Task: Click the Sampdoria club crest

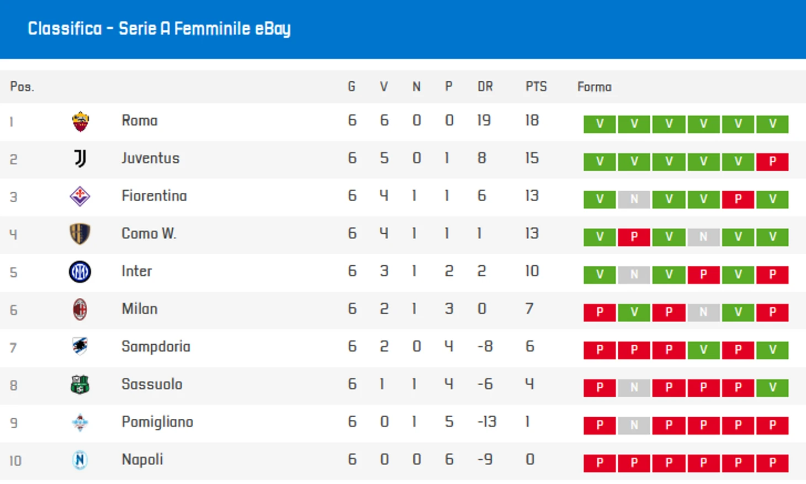Action: pos(80,347)
